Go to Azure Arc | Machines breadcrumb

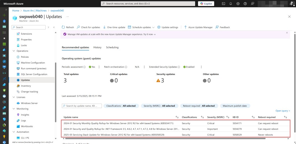(x=38, y=11)
